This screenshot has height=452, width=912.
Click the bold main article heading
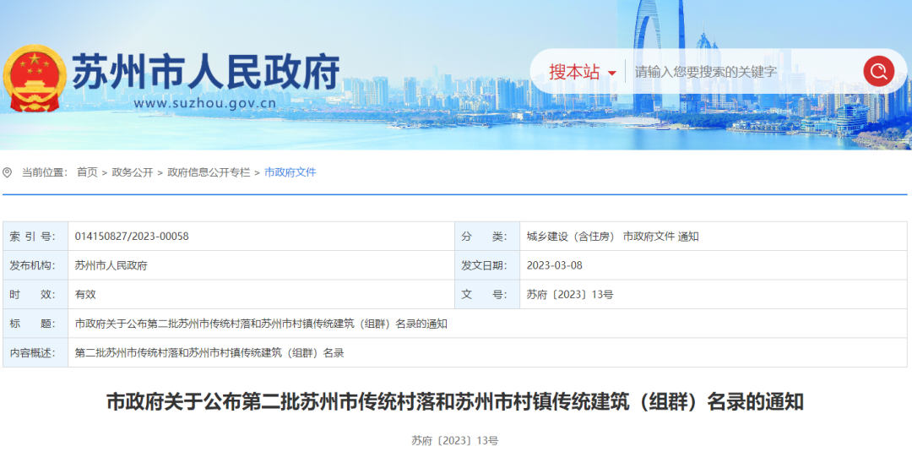click(x=454, y=402)
